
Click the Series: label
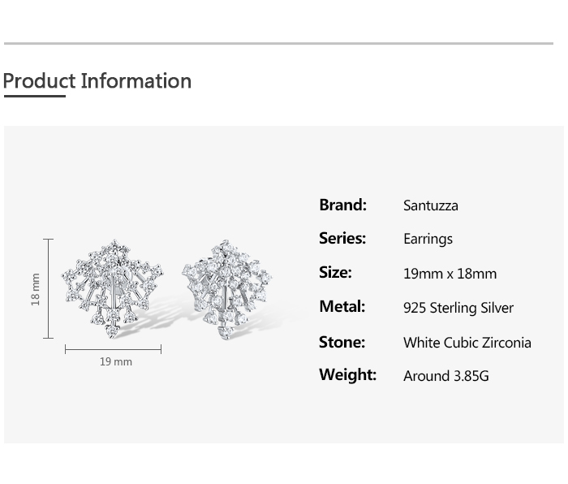(x=342, y=238)
